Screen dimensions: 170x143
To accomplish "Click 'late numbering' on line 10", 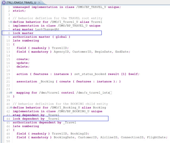I will [x=26, y=41].
